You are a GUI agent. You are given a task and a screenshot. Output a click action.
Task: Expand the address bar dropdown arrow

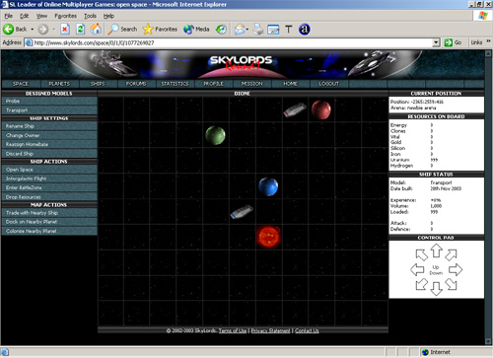point(436,42)
